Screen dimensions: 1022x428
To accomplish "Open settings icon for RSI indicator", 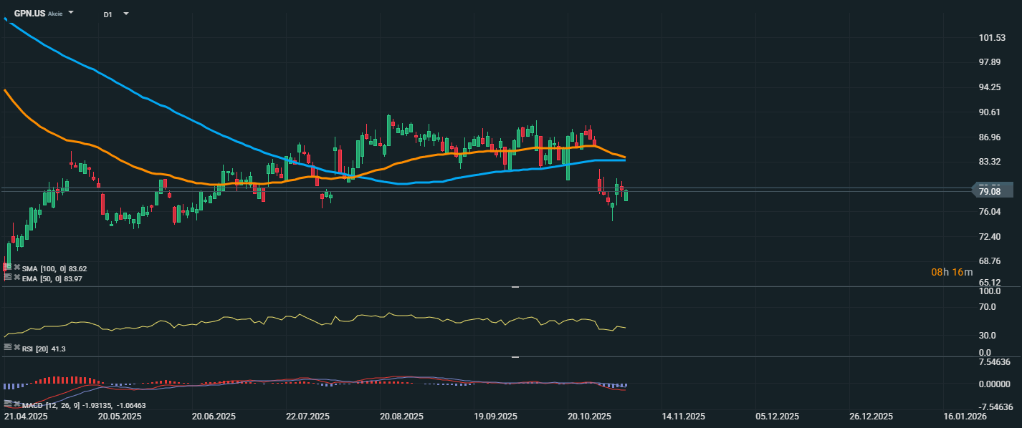I will [8, 347].
